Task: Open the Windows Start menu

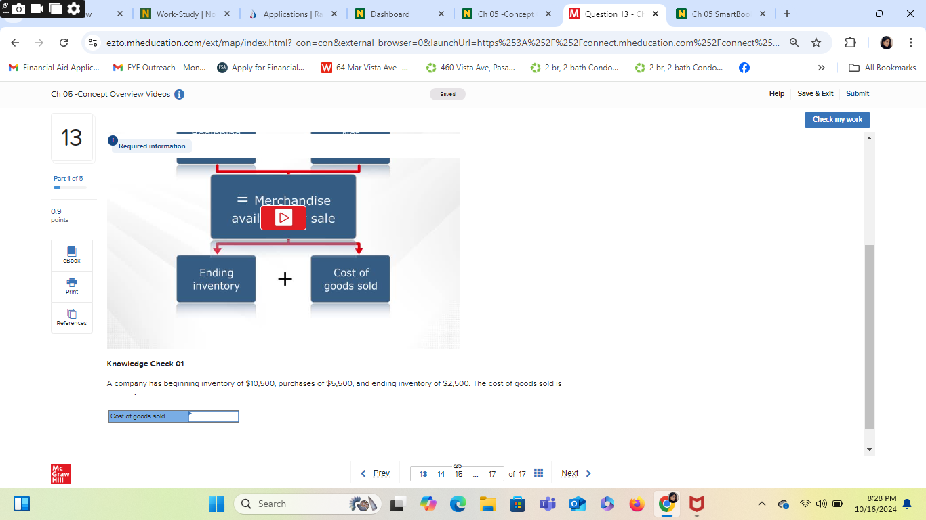Action: (x=216, y=504)
